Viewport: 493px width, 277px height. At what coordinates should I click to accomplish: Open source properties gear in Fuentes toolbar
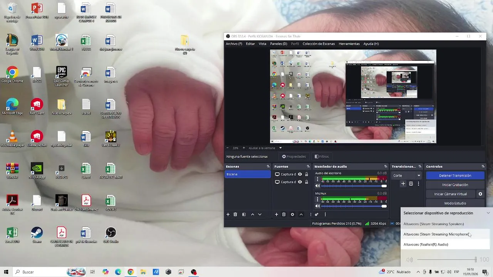(292, 214)
